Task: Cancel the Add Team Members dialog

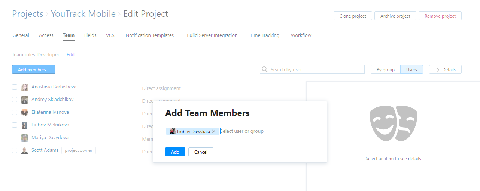Action: pos(201,152)
